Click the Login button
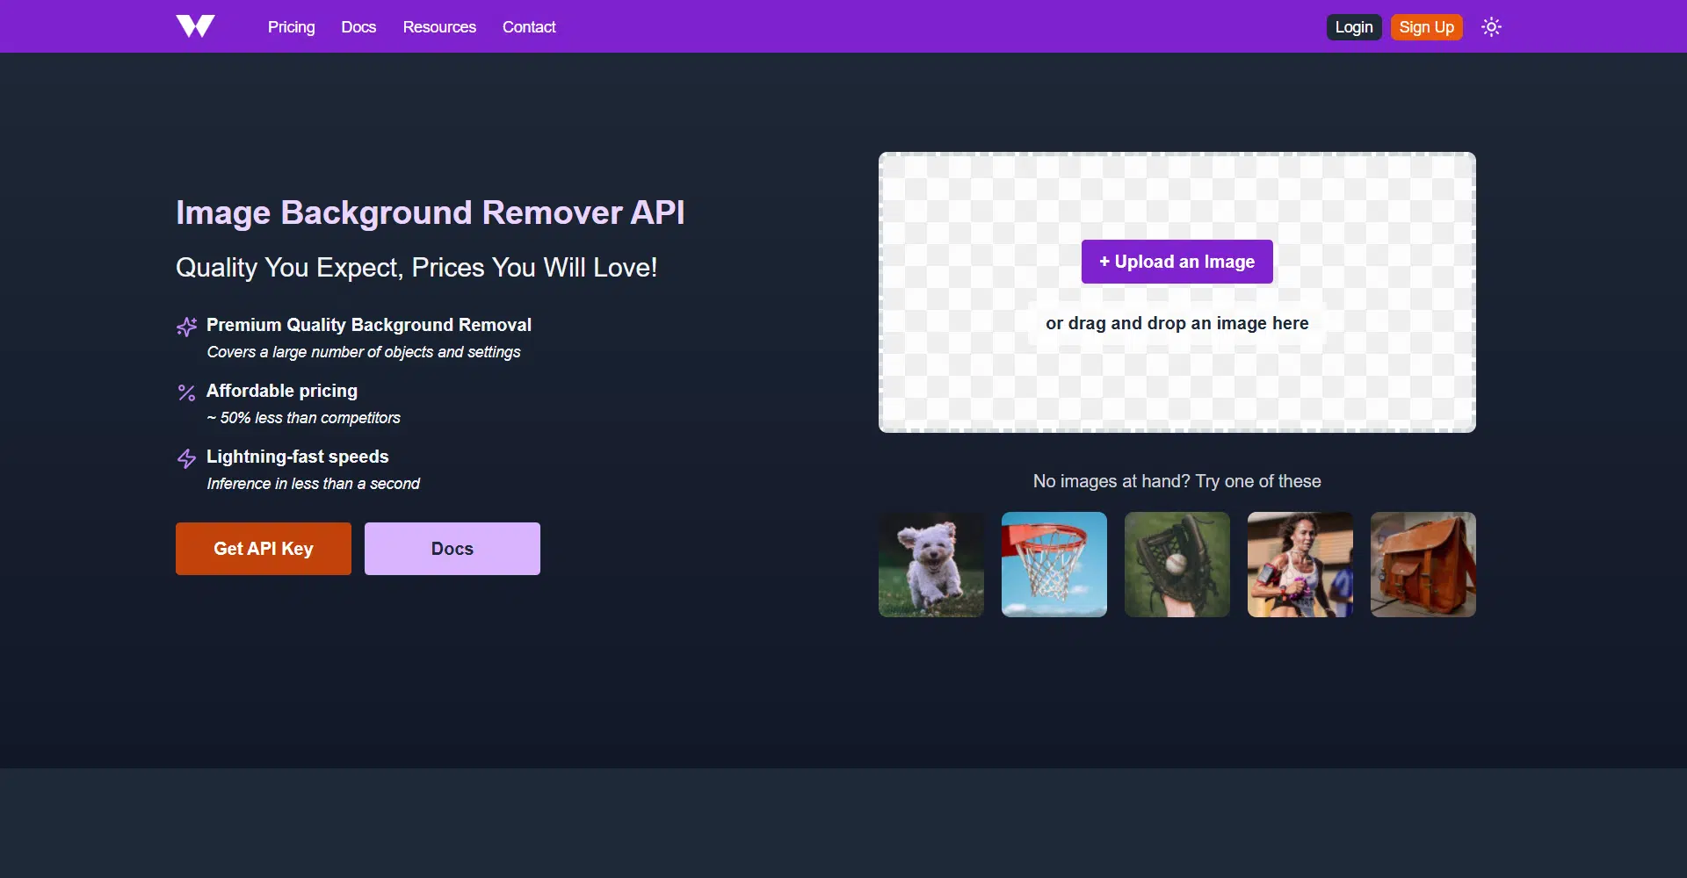The height and width of the screenshot is (878, 1687). point(1353,27)
